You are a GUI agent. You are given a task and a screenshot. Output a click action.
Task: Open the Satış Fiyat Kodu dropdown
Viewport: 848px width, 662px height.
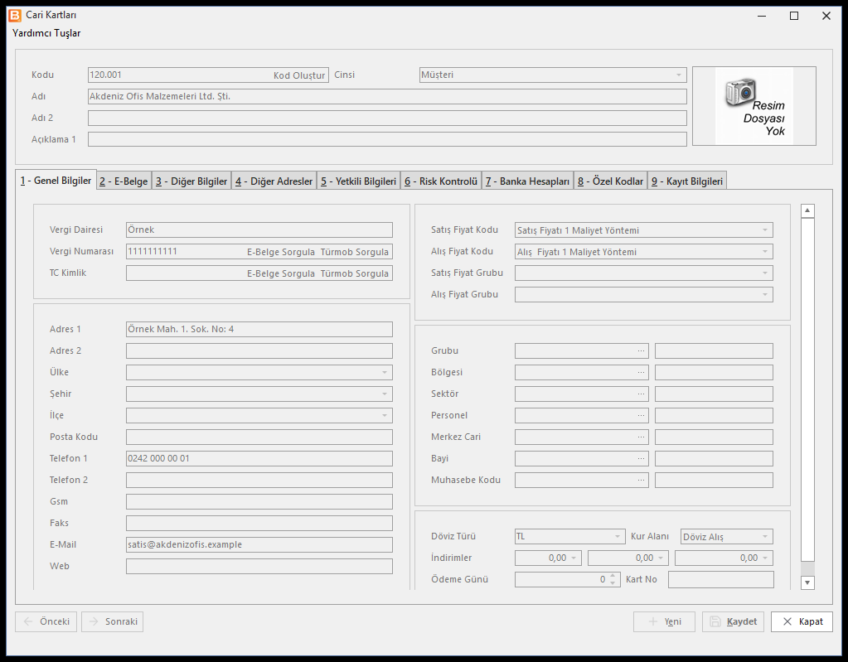coord(765,230)
